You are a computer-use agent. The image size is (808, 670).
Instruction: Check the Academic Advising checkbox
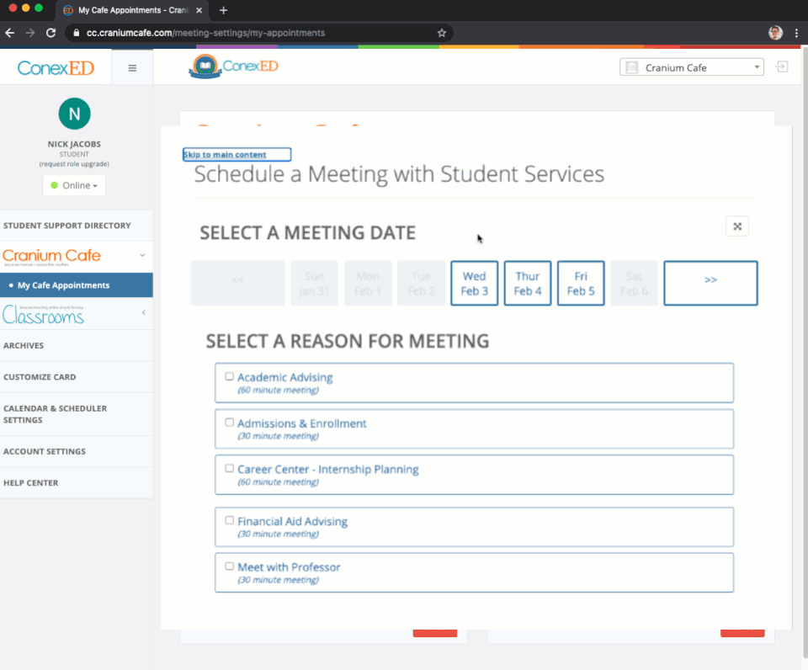coord(229,377)
